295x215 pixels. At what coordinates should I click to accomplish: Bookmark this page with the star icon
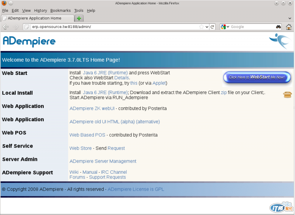(x=201, y=27)
